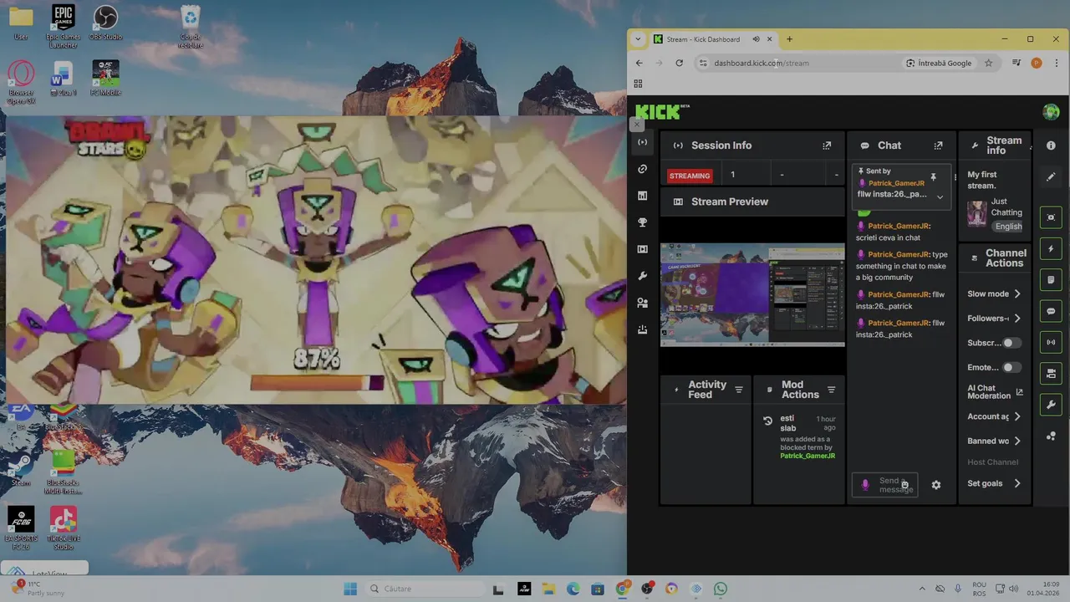Click the info icon in right widget bar
The width and height of the screenshot is (1070, 602).
point(1051,145)
